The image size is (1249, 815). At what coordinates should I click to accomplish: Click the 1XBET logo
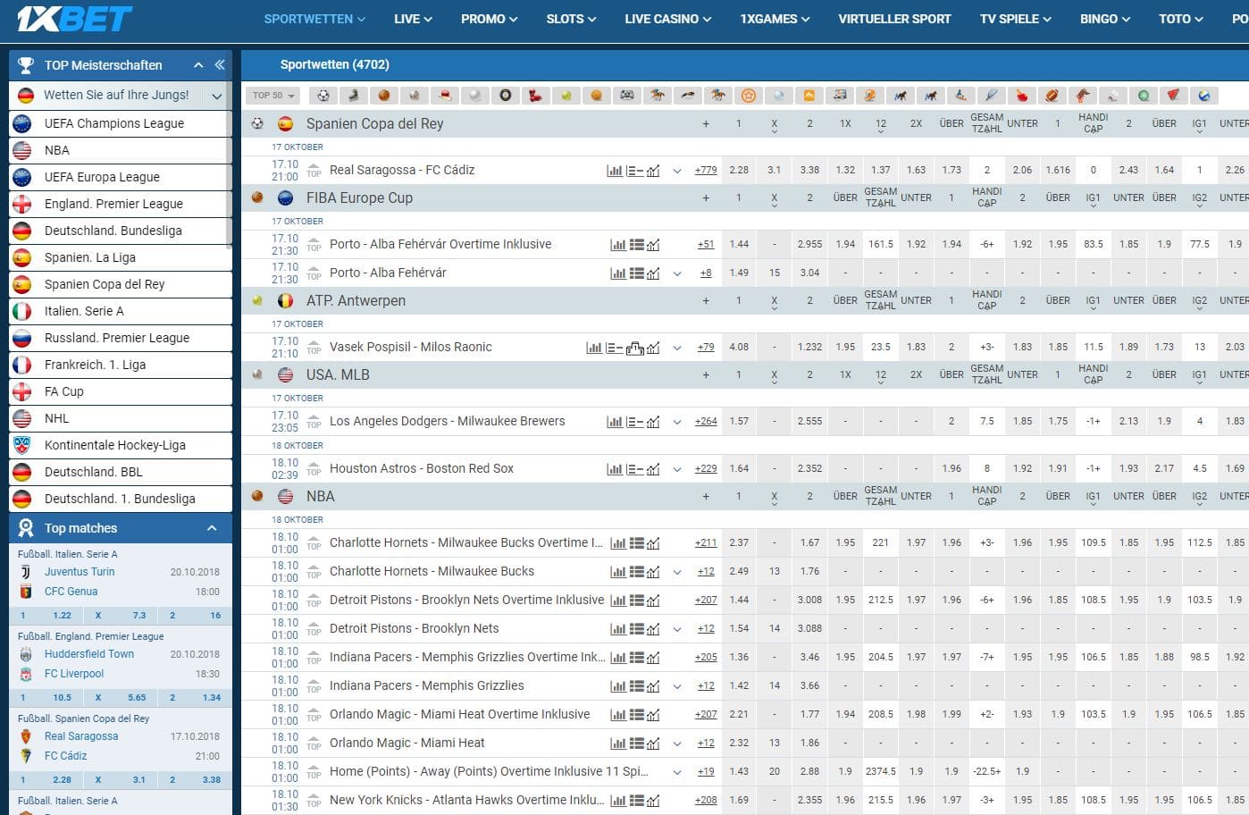tap(74, 19)
